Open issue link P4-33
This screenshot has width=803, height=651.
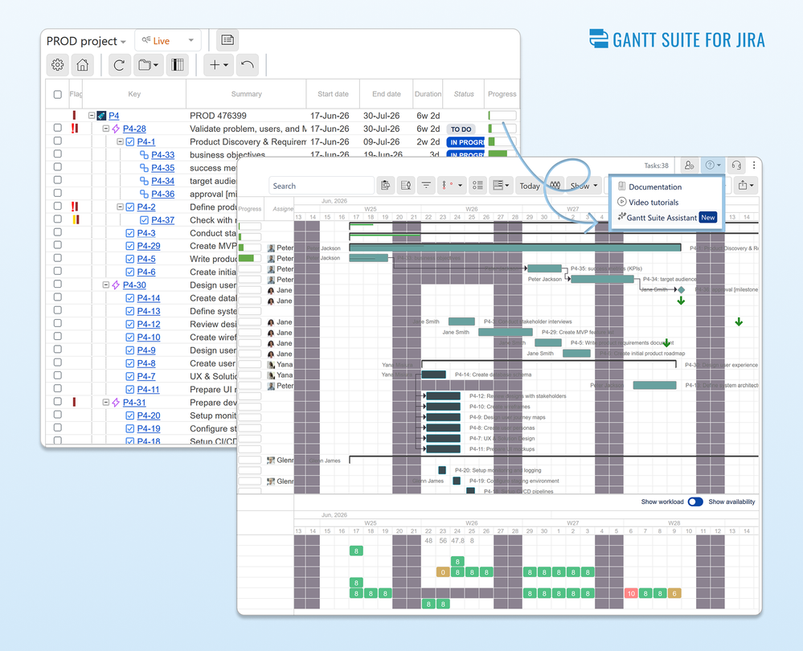click(x=163, y=154)
